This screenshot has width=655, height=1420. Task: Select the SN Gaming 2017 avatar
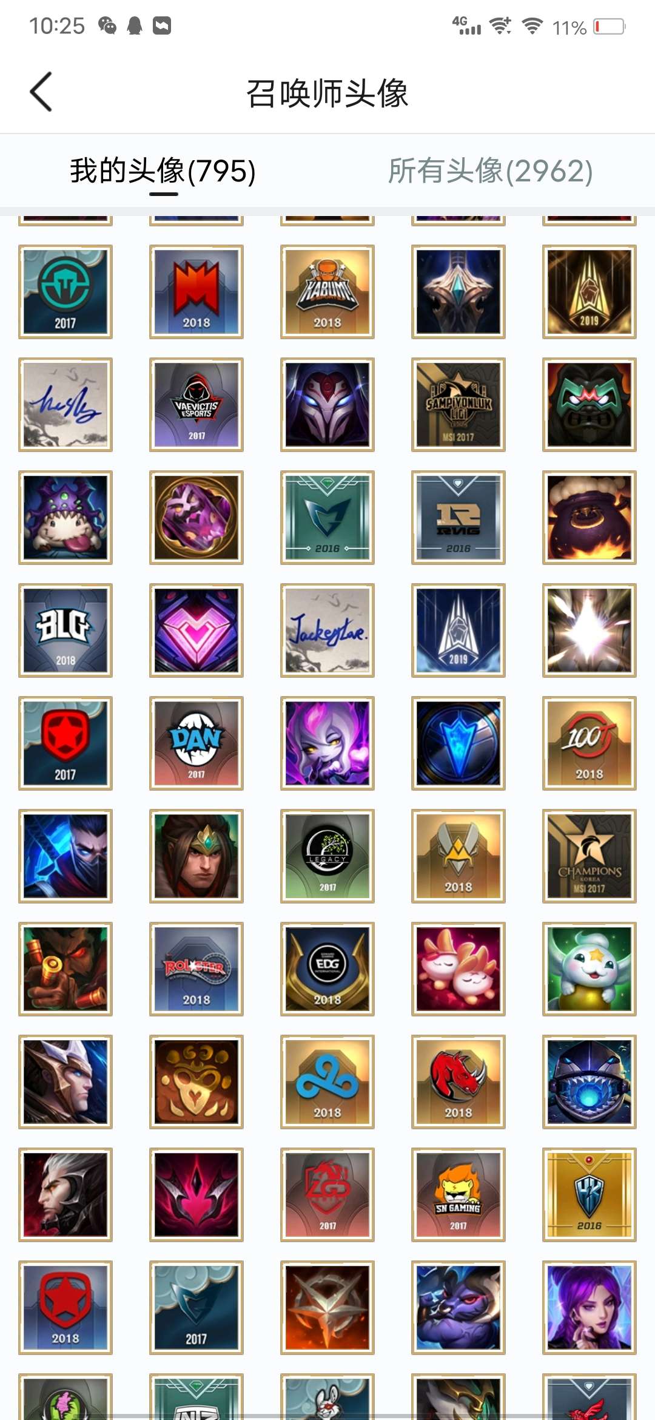pyautogui.click(x=458, y=1195)
